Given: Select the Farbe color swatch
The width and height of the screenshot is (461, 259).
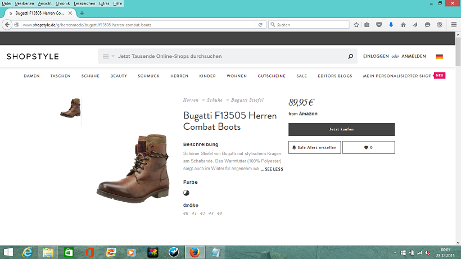Looking at the screenshot, I should tap(186, 193).
